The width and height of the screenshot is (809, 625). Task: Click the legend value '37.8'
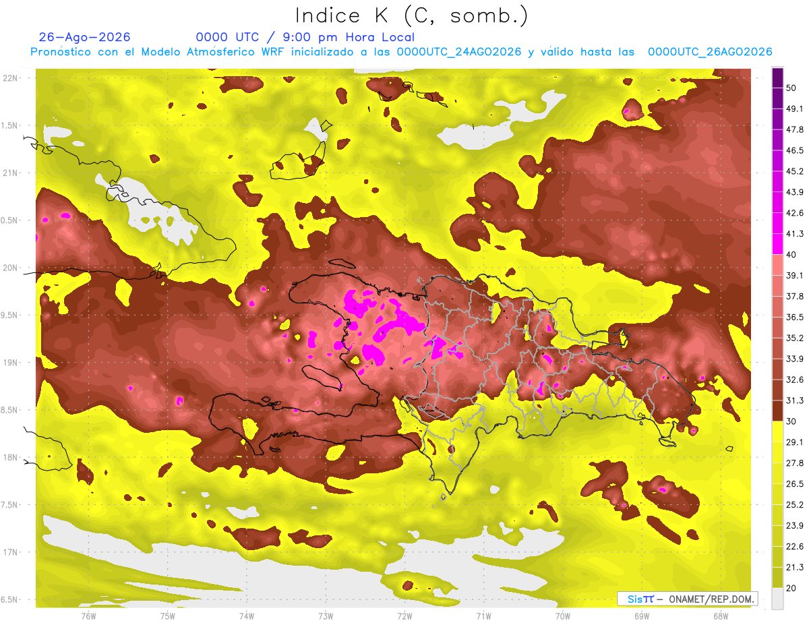[x=794, y=297]
